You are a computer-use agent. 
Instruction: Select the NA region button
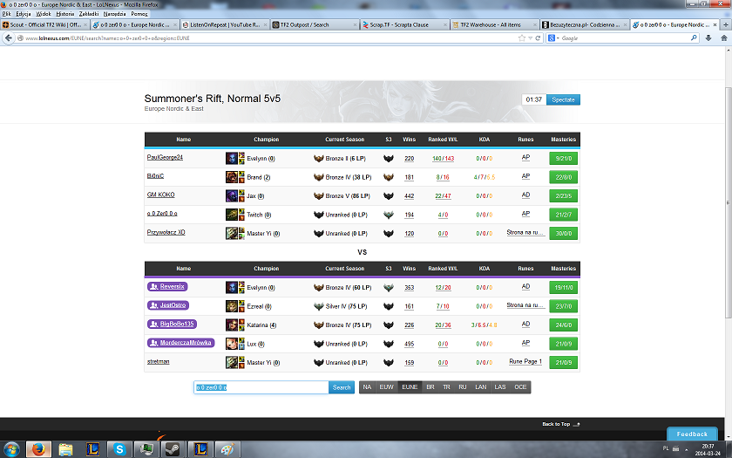367,387
